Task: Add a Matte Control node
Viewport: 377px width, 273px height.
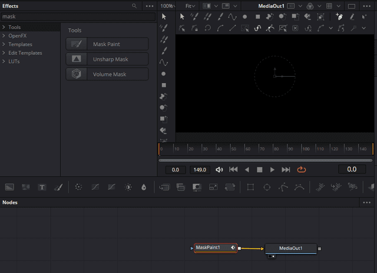Action: click(197, 187)
